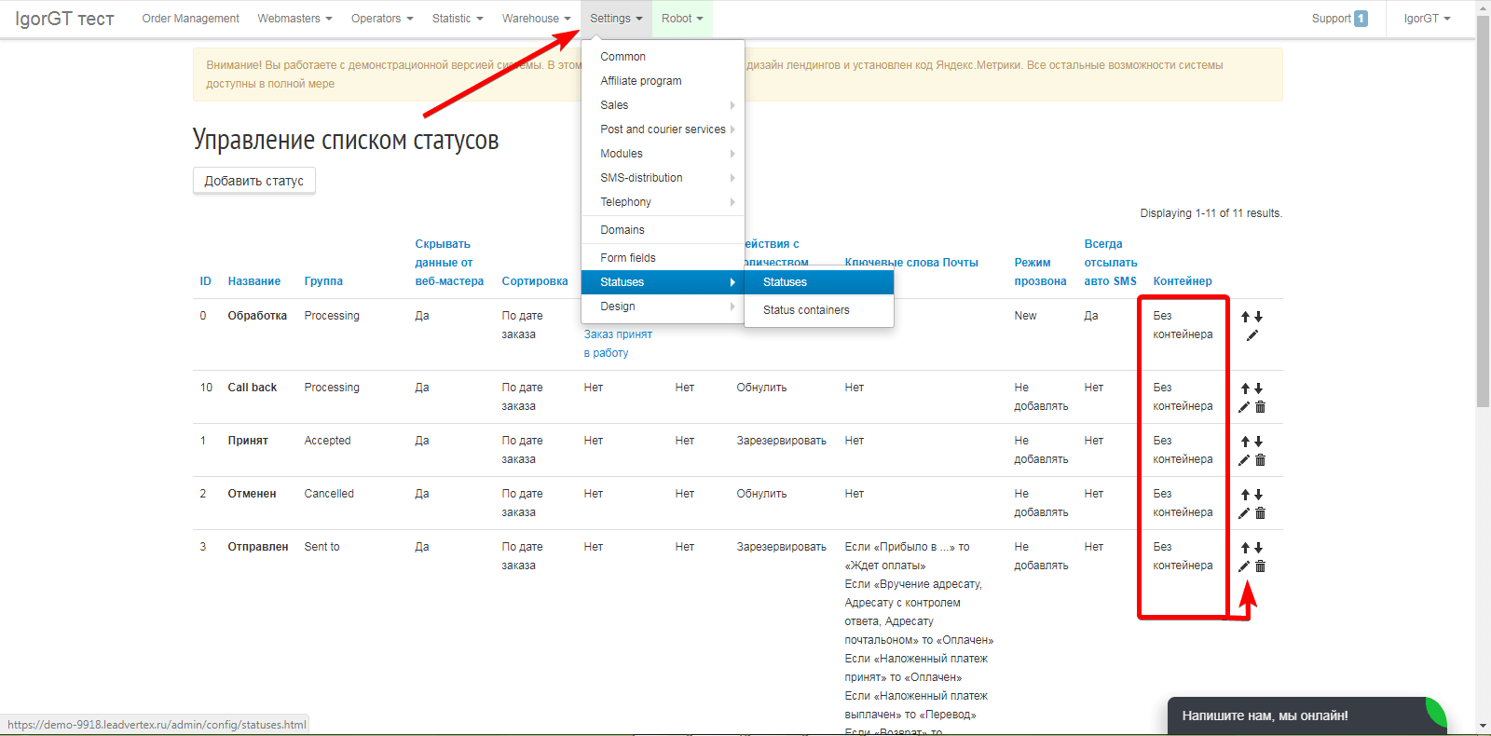Click the Cancelled group cell
The image size is (1491, 736).
pyautogui.click(x=329, y=494)
